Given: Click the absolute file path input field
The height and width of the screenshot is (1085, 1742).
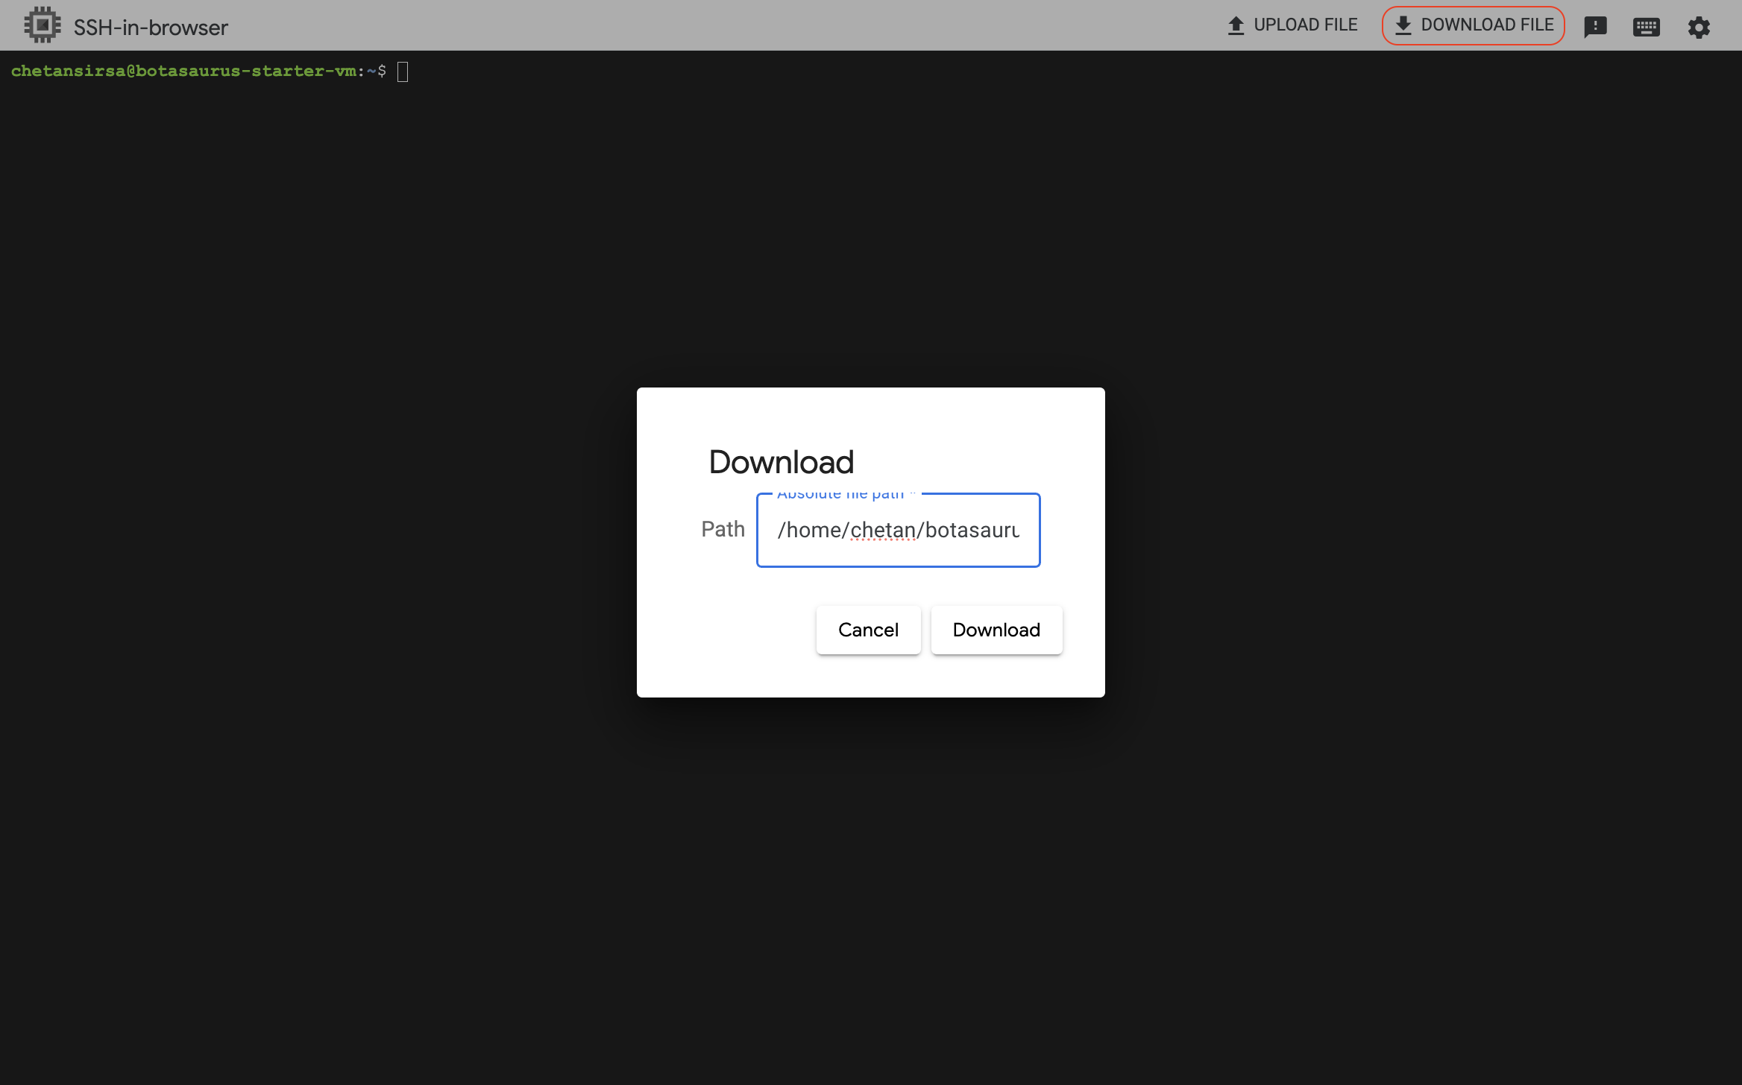Looking at the screenshot, I should tap(898, 530).
